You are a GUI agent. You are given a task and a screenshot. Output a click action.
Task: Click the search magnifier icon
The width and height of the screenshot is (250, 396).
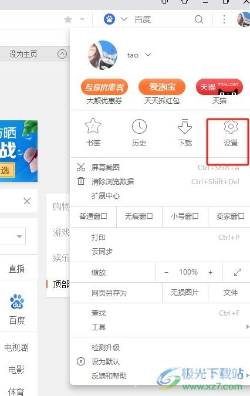(x=199, y=19)
